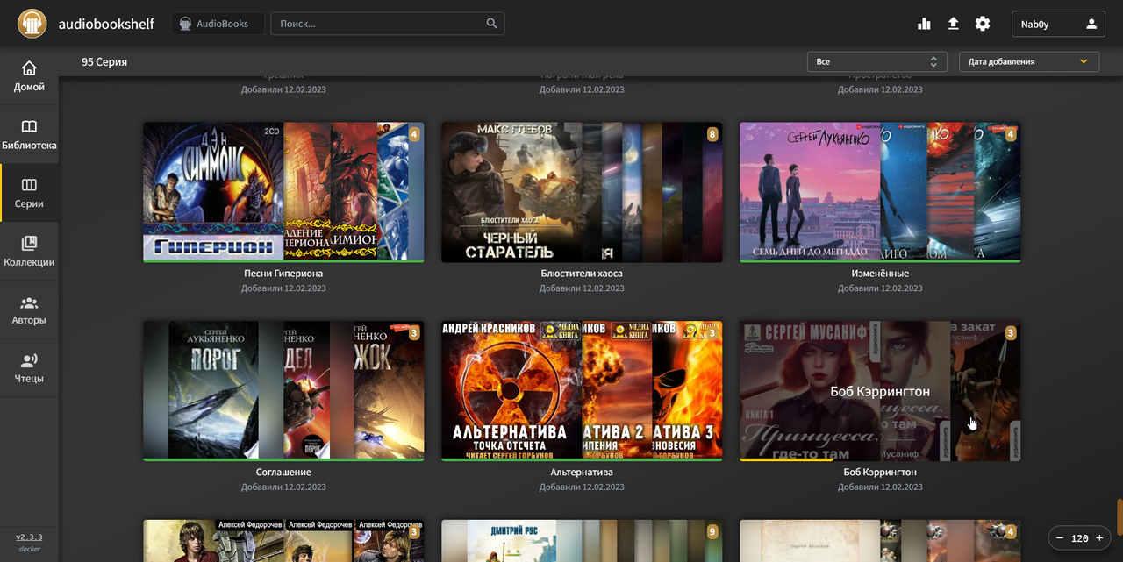Expand the Дата добавления sort dropdown

[x=1029, y=61]
